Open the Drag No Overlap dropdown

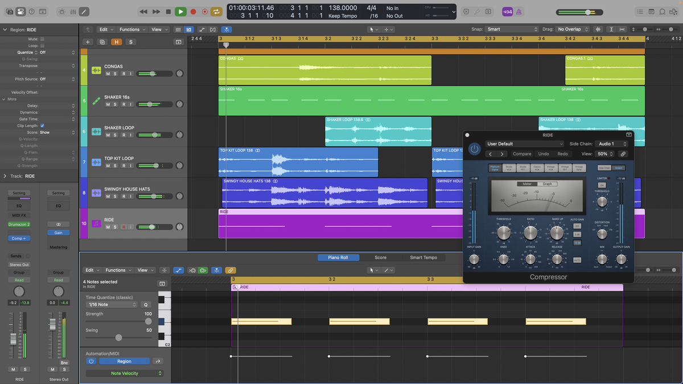pos(573,29)
